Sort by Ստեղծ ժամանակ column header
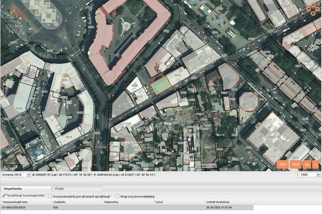 pos(230,202)
